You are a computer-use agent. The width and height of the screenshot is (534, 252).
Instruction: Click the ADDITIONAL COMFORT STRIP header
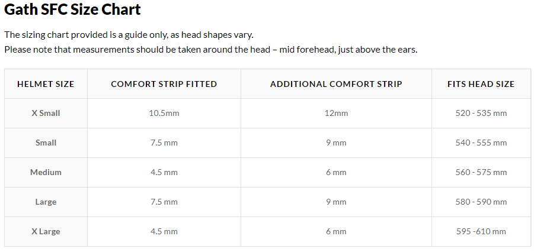(x=336, y=84)
